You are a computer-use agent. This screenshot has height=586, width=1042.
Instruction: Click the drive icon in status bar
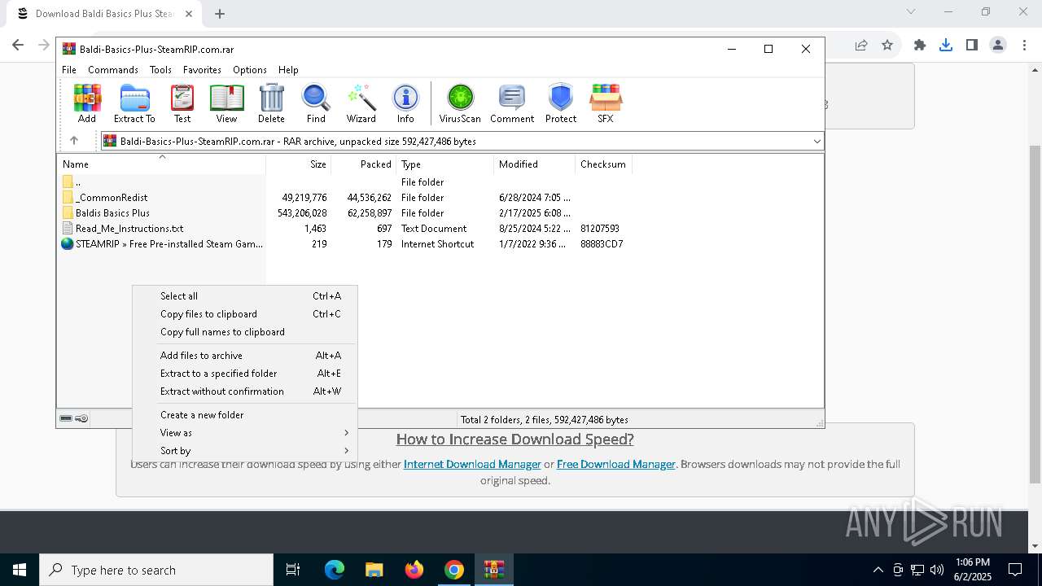(66, 419)
